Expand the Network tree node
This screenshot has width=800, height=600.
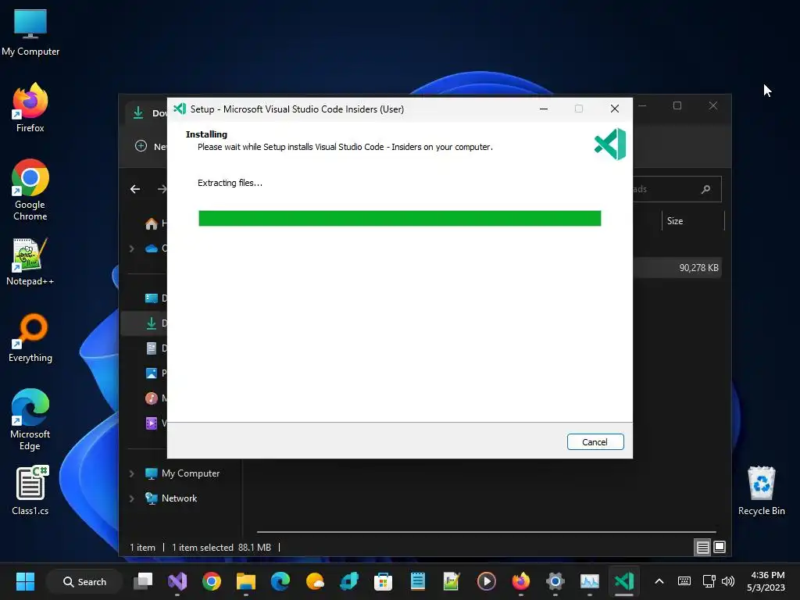(131, 498)
